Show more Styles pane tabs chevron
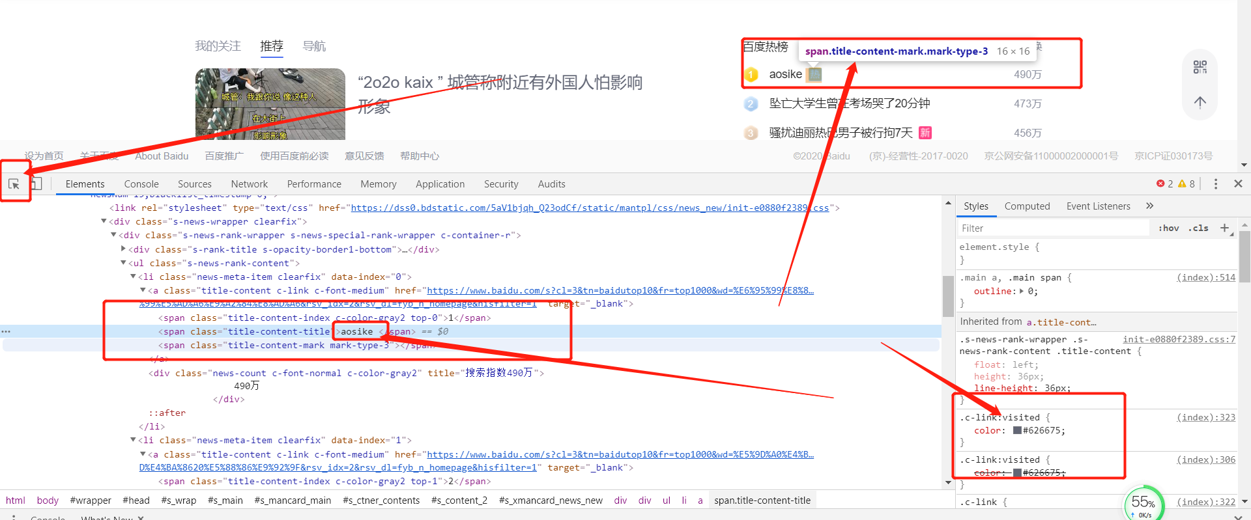The width and height of the screenshot is (1251, 520). (x=1149, y=206)
